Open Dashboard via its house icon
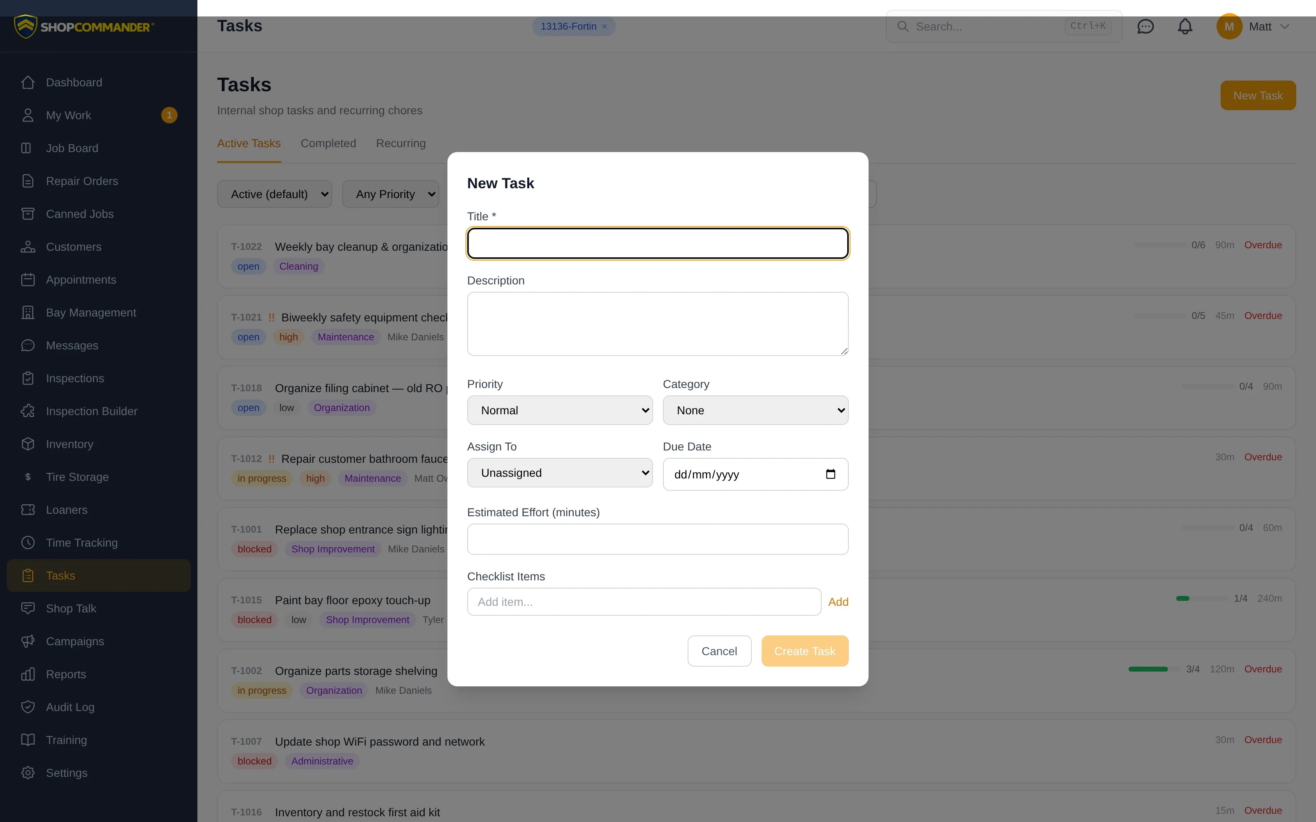 (28, 83)
